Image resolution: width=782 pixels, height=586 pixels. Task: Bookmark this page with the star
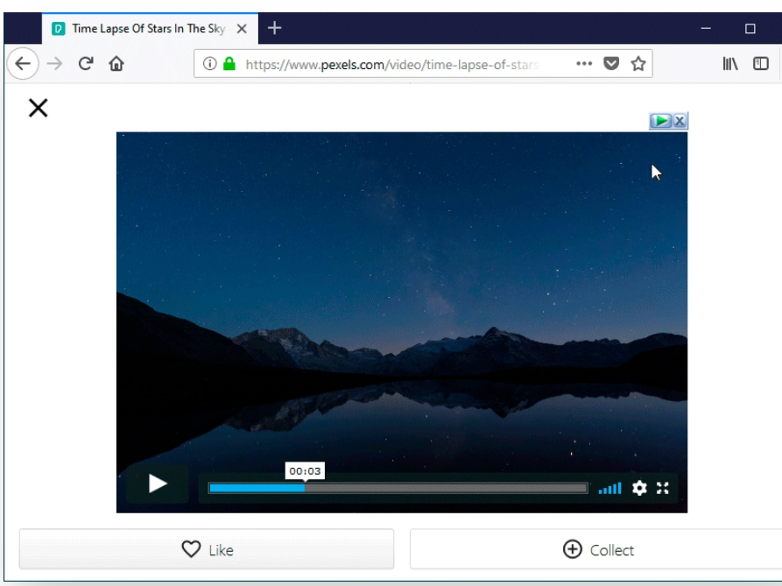[638, 64]
